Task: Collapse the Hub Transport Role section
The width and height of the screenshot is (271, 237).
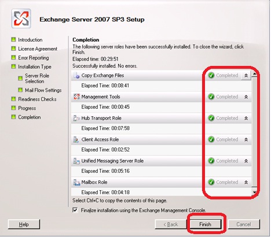Action: 246,118
